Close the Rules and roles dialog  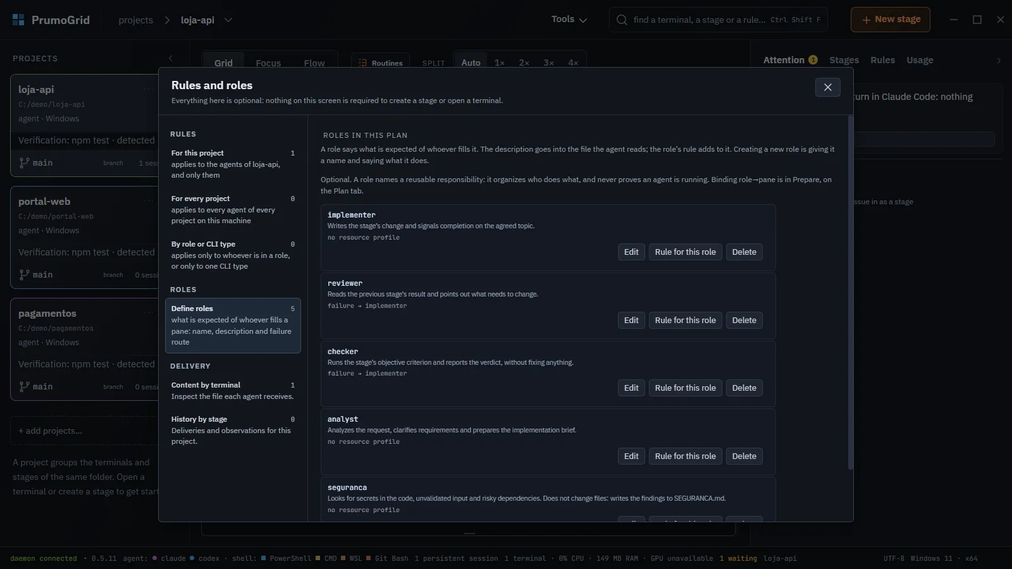[827, 87]
